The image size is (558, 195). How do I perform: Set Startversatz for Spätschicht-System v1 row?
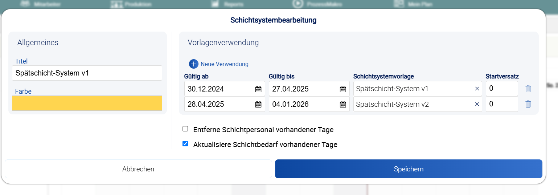502,89
